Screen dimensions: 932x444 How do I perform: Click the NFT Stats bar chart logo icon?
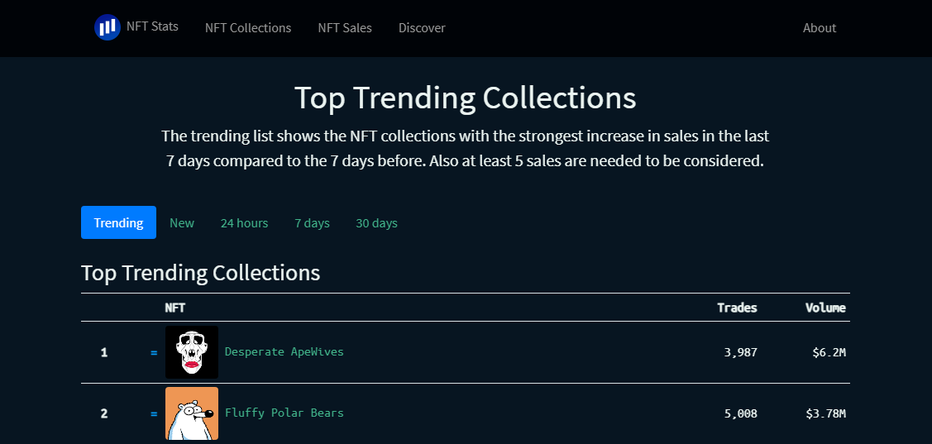click(108, 27)
